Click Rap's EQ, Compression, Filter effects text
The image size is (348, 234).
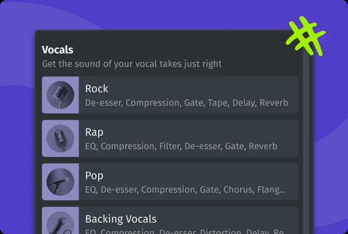click(181, 146)
